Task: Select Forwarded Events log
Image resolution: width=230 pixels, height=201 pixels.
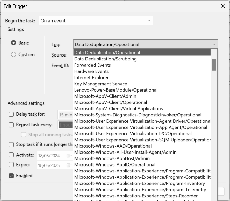Action: [142, 65]
